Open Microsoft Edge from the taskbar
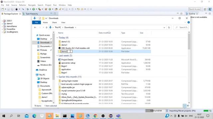The height and width of the screenshot is (119, 213). (34, 116)
